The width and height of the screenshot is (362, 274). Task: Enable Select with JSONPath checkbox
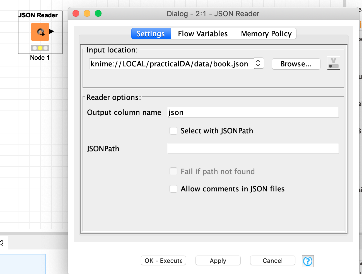click(173, 131)
